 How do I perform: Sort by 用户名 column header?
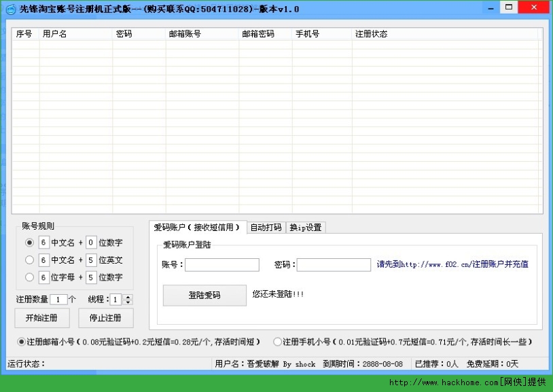75,34
